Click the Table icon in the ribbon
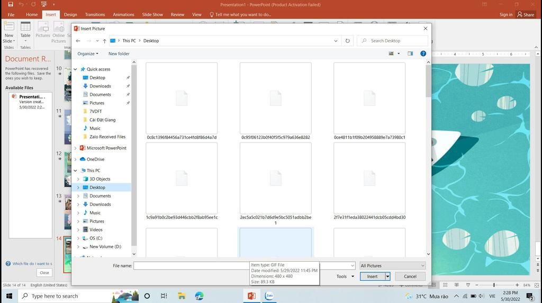This screenshot has width=542, height=303. [25, 27]
